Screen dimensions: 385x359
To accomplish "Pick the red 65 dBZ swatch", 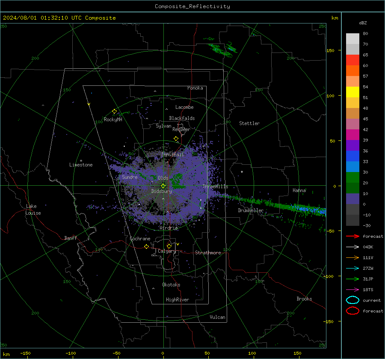I will (352, 60).
